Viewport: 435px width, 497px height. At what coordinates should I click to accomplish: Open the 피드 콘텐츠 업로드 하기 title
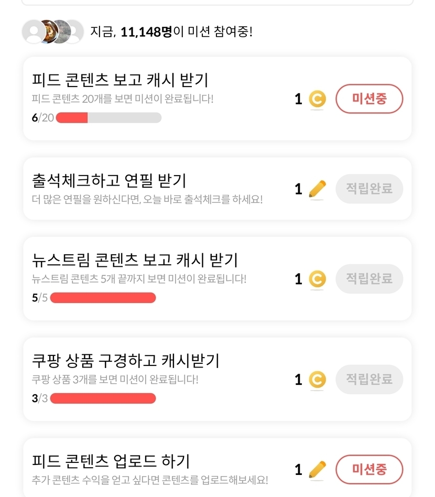coord(111,461)
